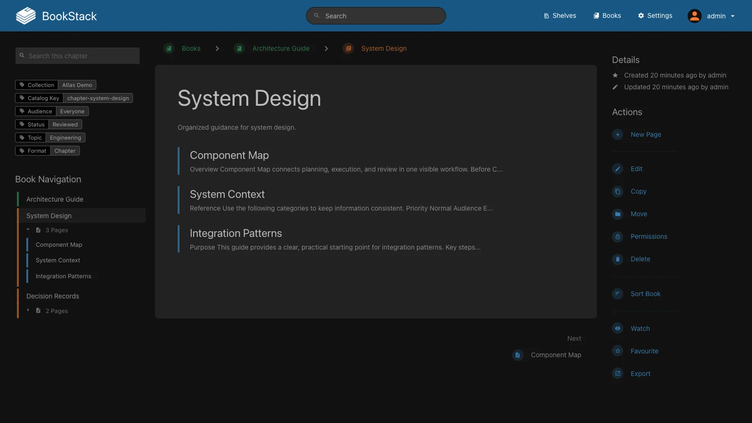Screen dimensions: 752x423
Task: Click the New Page plus icon
Action: (x=618, y=134)
